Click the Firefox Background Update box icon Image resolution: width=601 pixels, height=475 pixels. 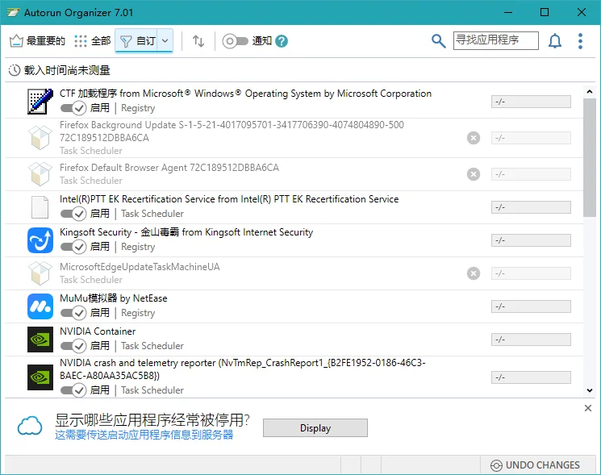pos(40,138)
